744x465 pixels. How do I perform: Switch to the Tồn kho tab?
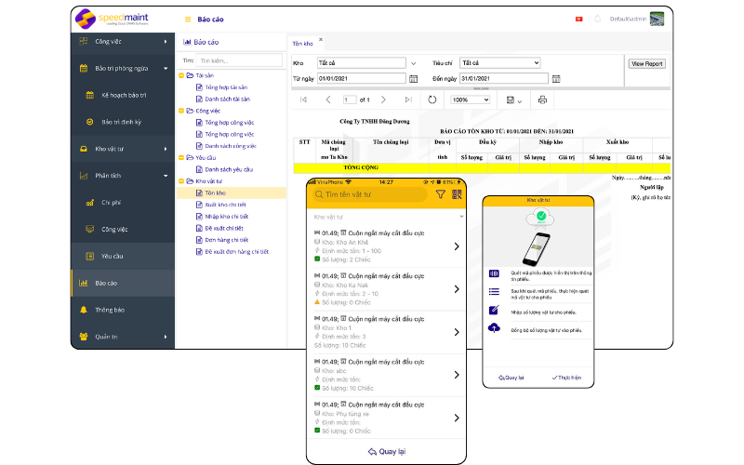pos(303,43)
